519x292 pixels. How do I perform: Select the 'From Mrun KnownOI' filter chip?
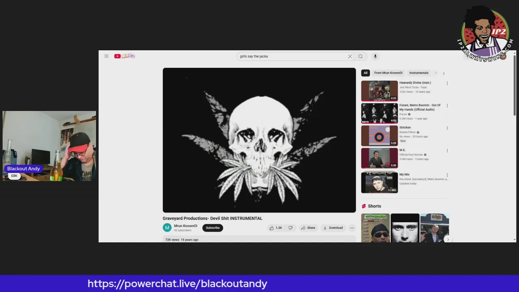point(388,73)
